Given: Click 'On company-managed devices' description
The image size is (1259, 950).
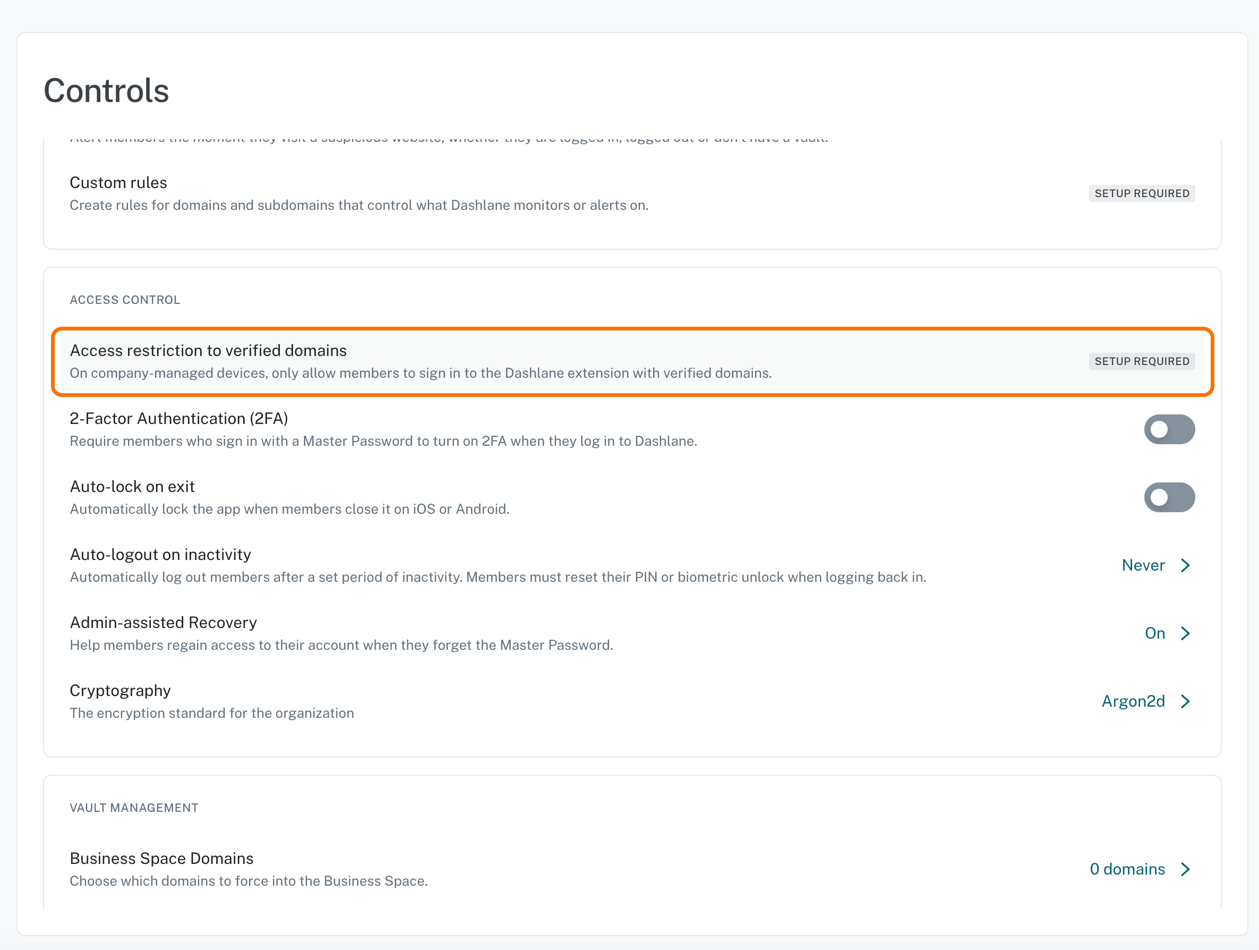Looking at the screenshot, I should coord(421,374).
